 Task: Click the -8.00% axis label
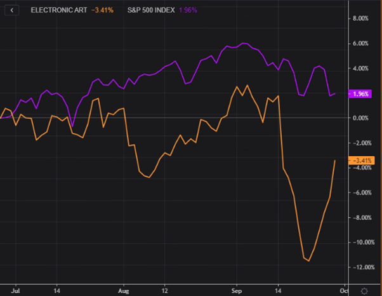[x=362, y=218]
